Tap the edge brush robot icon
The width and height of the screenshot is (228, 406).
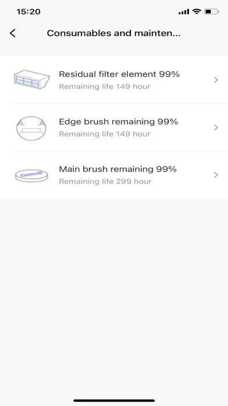[x=31, y=128]
